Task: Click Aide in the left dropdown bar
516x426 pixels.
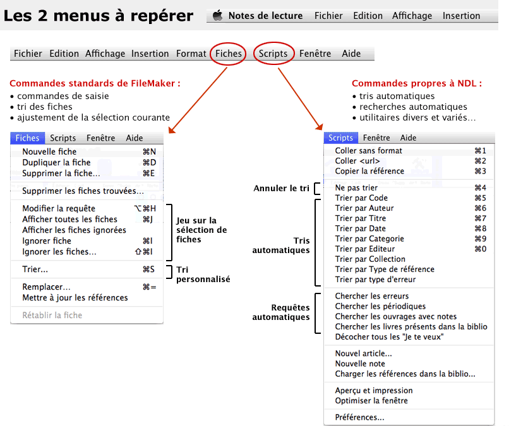Action: tap(135, 138)
